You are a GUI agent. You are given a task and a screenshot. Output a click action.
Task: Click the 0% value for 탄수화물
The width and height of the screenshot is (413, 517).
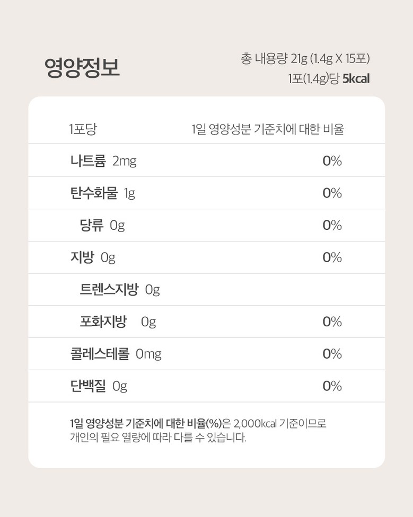click(332, 193)
